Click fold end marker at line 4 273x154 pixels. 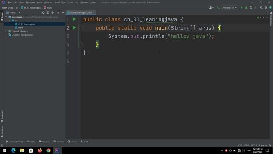tap(81, 44)
